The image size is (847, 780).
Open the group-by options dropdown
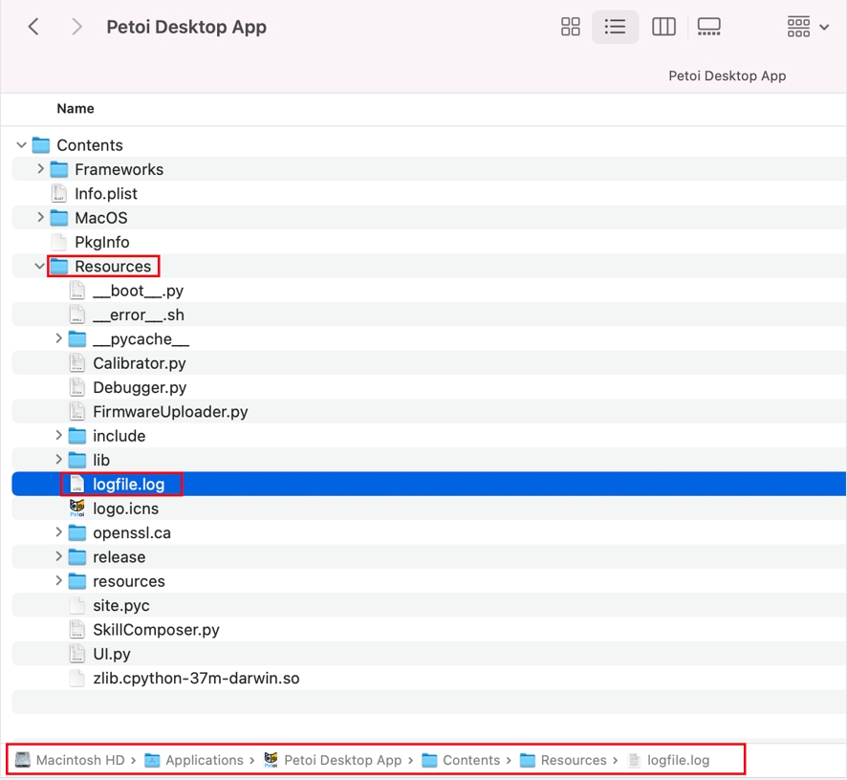[807, 27]
